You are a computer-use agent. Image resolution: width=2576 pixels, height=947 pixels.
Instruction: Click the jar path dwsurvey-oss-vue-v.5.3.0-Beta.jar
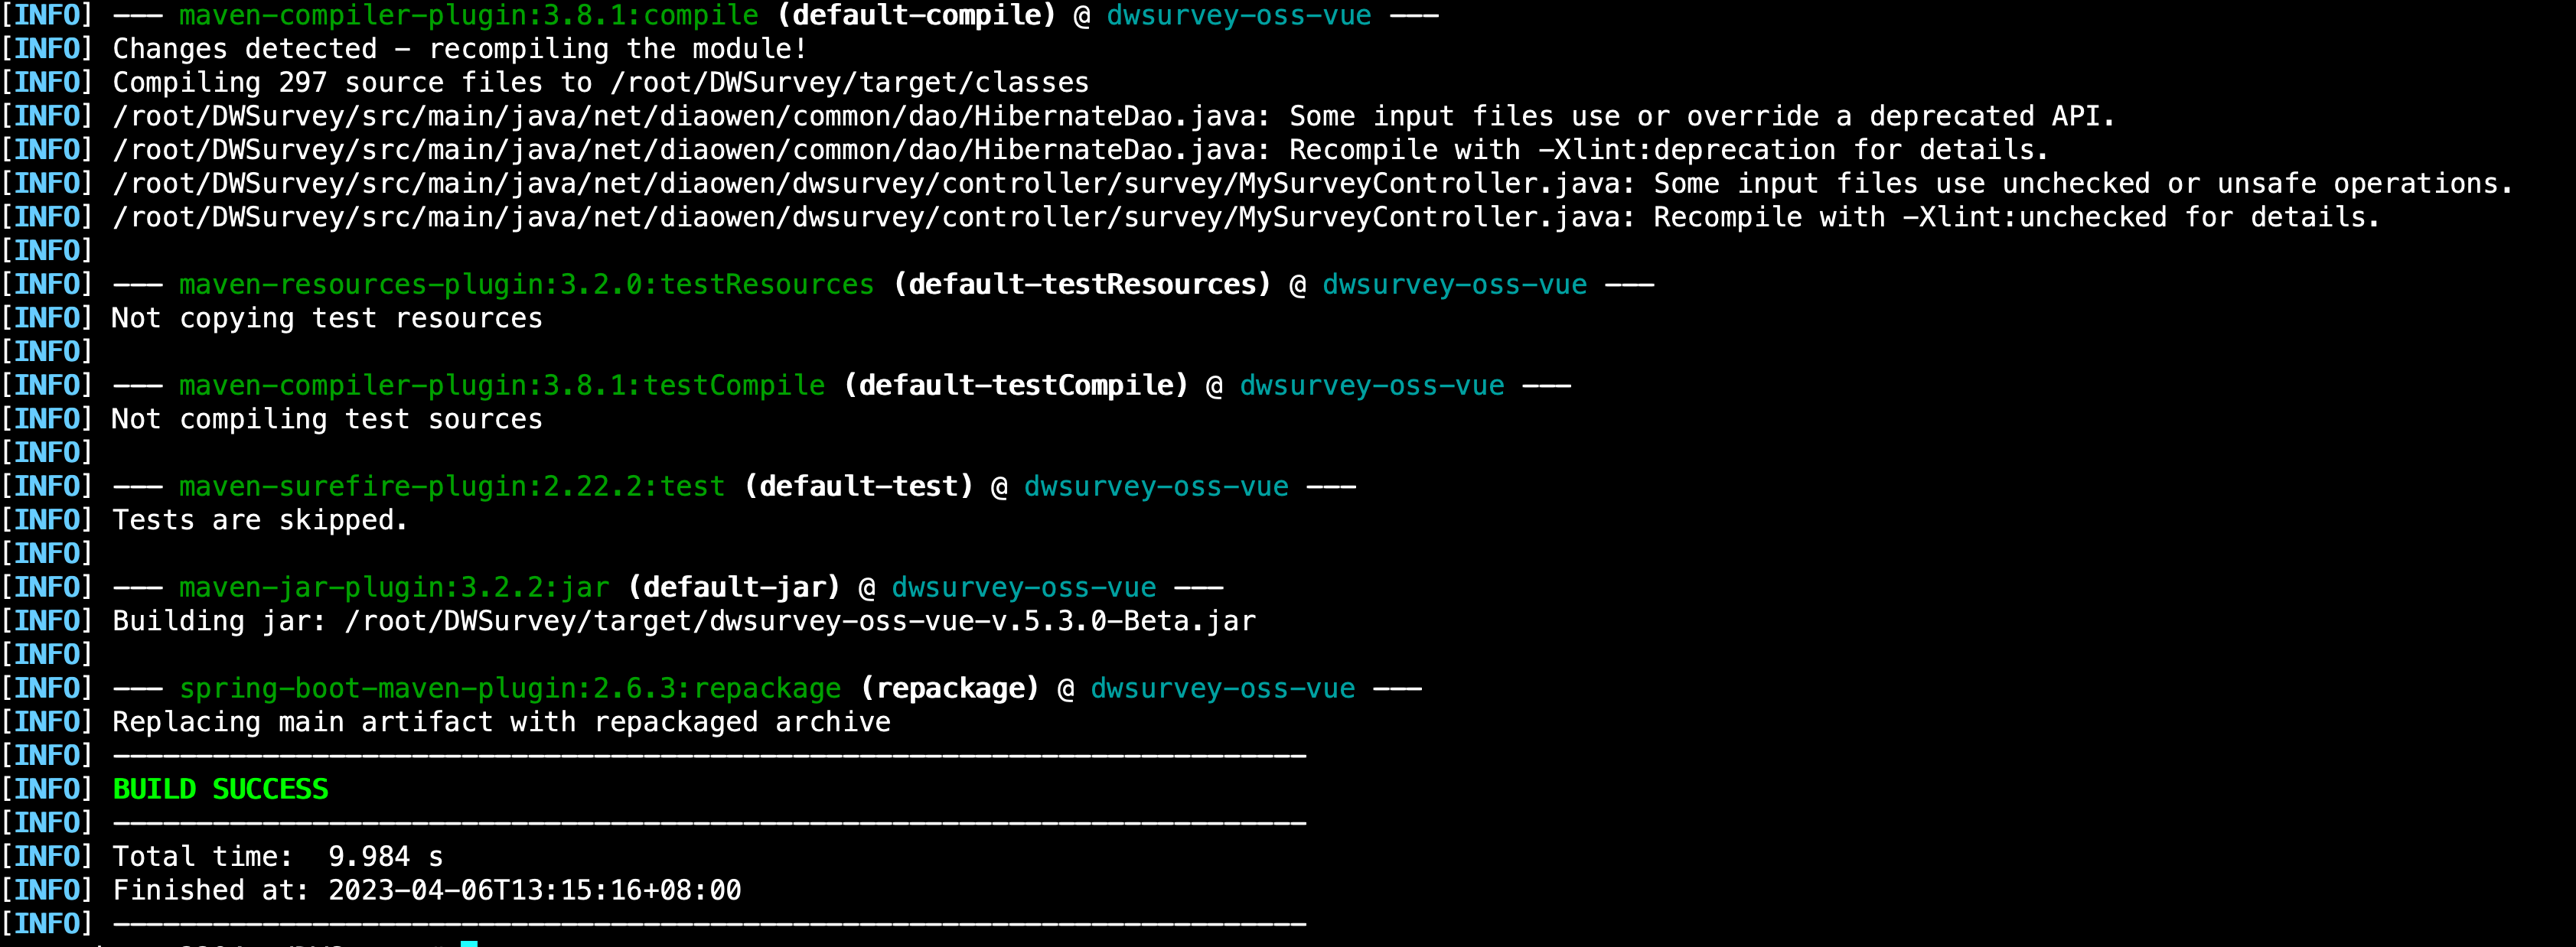coord(800,621)
